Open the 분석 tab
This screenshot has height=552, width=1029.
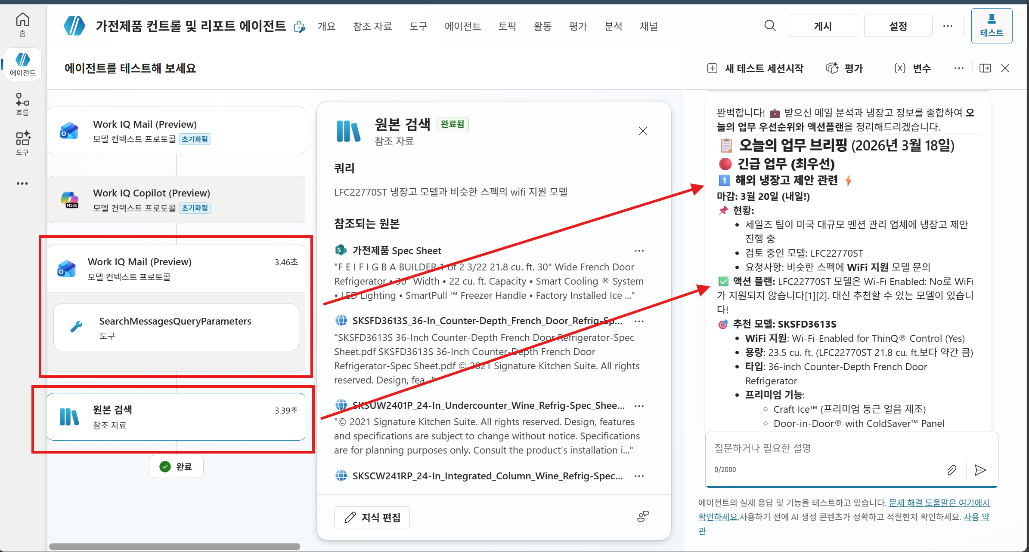[614, 26]
